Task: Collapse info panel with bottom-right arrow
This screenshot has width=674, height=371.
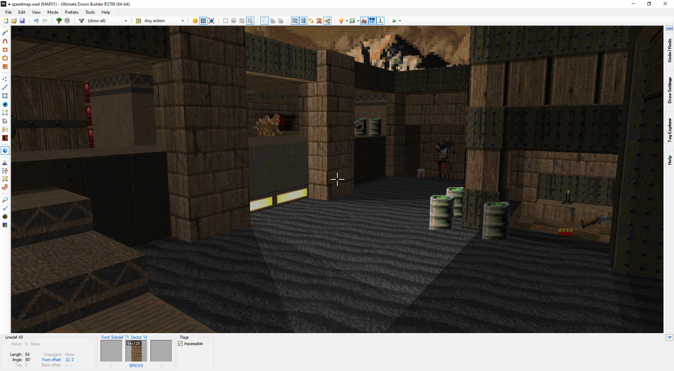Action: (x=669, y=338)
